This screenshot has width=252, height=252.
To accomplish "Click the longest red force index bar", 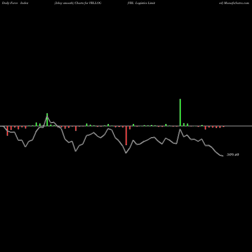I will (x=126, y=136).
